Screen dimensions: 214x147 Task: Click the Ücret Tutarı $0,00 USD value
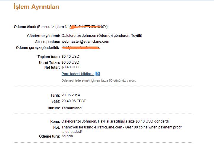70,62
